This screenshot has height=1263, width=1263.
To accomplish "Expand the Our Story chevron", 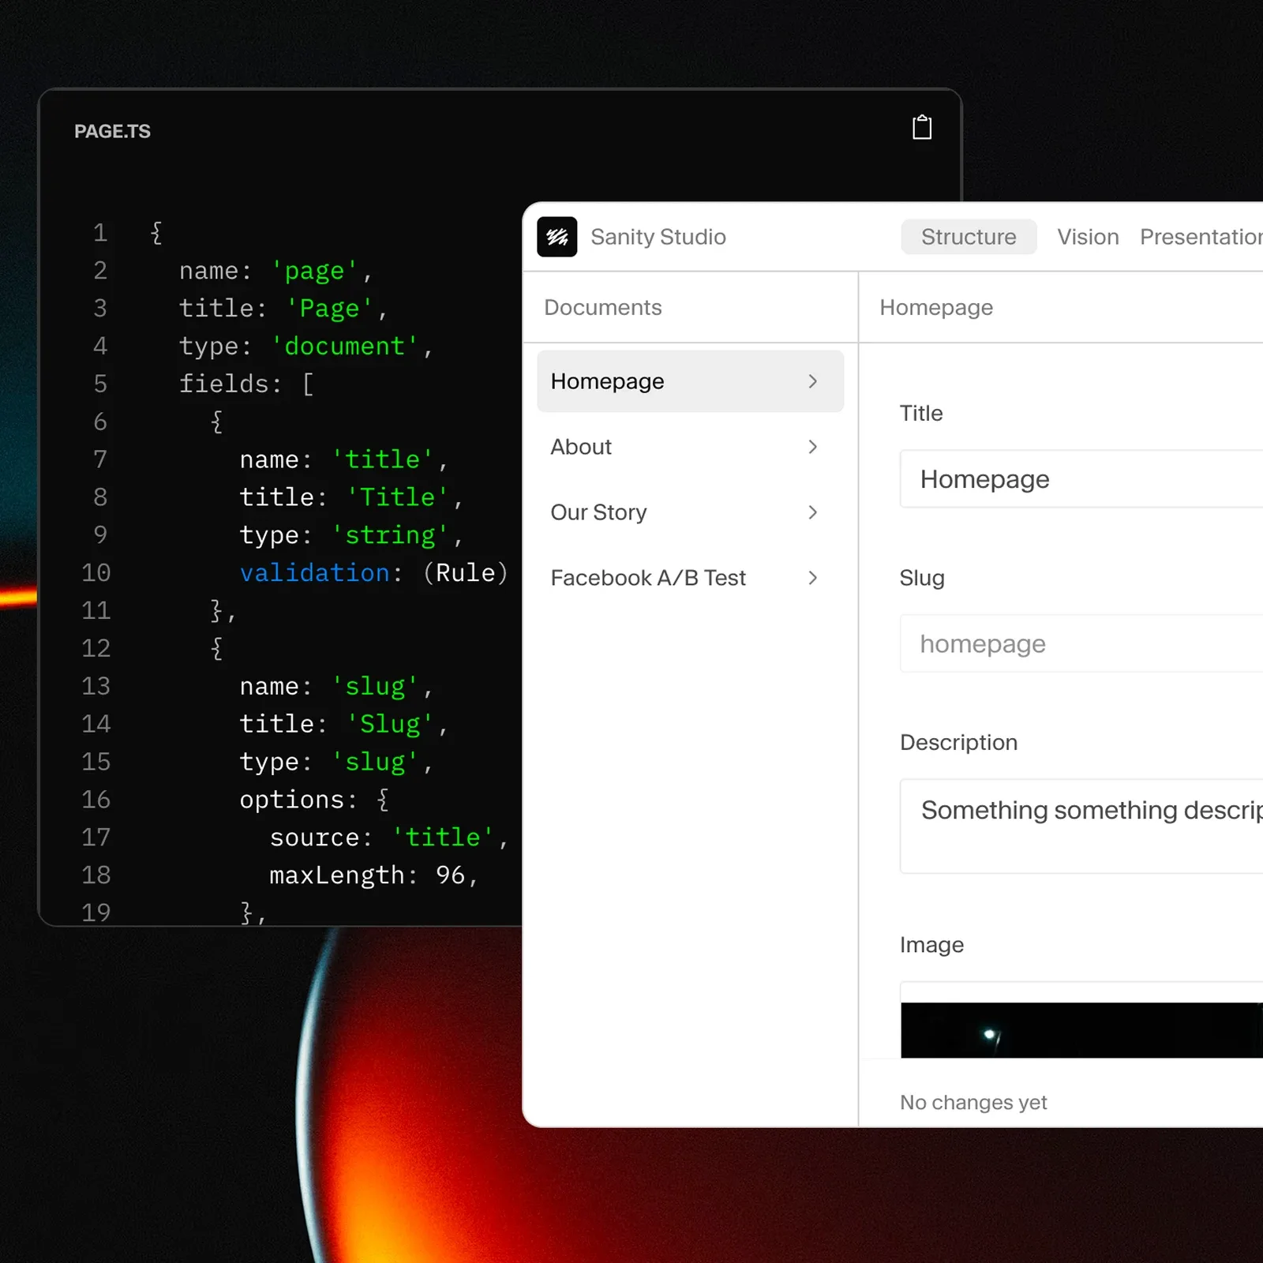I will (812, 512).
